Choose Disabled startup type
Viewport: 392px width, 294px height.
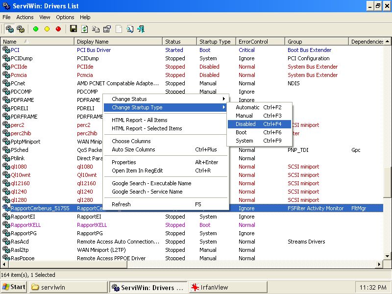pos(259,124)
